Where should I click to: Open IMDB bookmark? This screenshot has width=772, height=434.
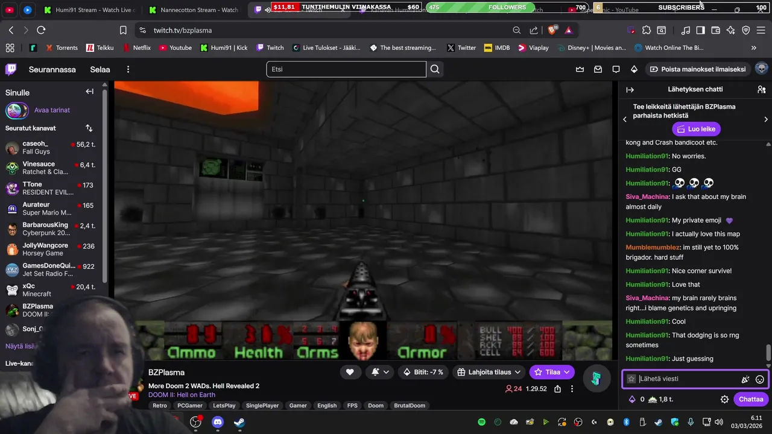point(497,48)
